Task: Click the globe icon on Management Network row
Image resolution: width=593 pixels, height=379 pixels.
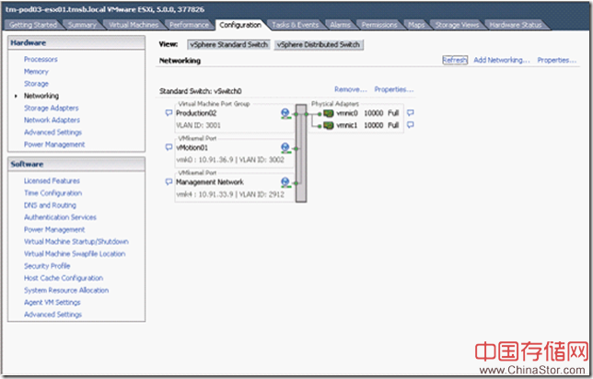Action: [x=285, y=182]
